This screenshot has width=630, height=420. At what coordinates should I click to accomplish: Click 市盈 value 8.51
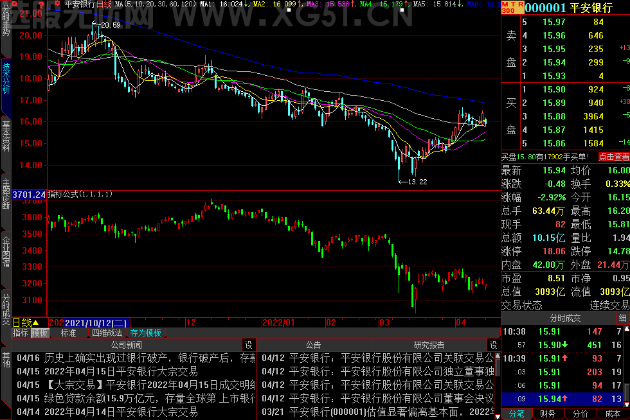click(x=556, y=278)
